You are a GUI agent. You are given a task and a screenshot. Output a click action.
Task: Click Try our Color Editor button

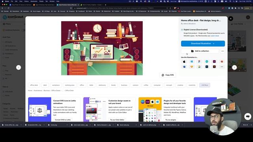(x=117, y=120)
